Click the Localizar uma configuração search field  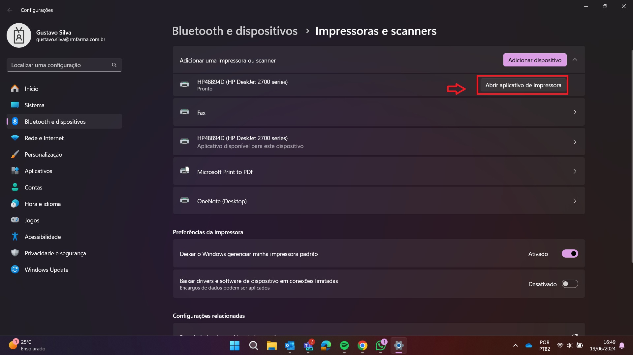59,65
